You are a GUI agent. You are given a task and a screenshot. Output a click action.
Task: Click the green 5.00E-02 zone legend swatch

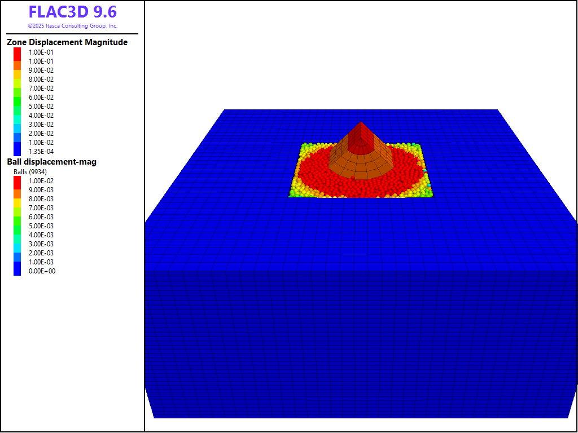17,106
